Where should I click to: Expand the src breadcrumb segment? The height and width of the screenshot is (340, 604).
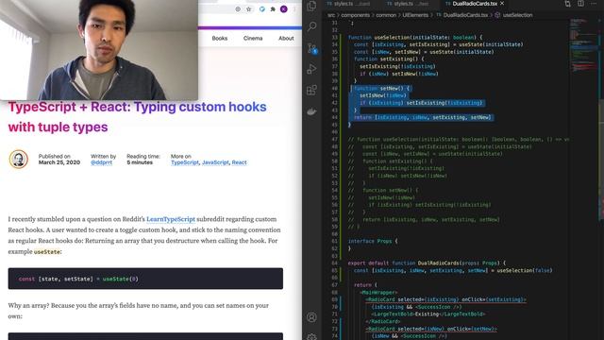coord(331,15)
